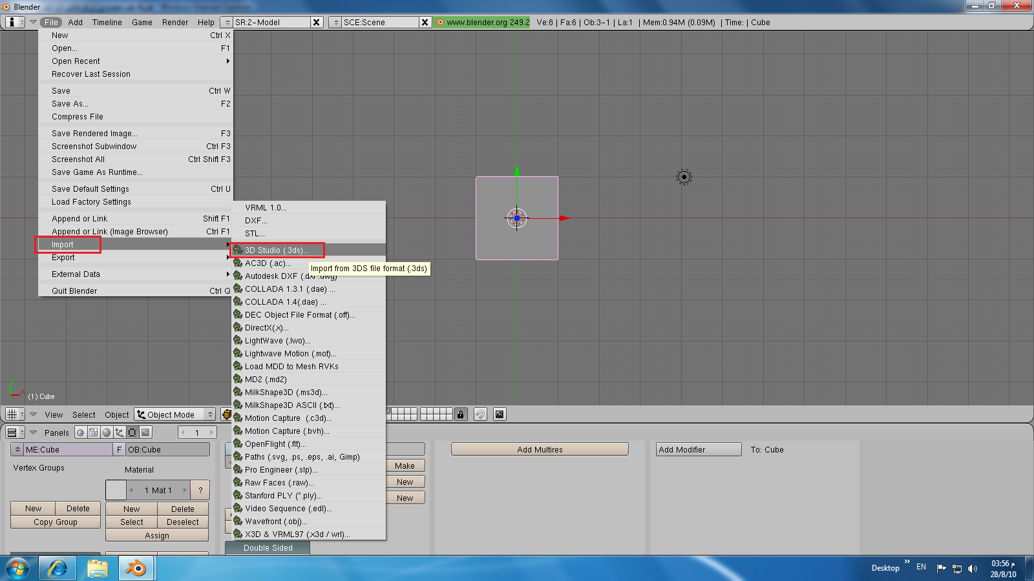The height and width of the screenshot is (581, 1034).
Task: Toggle Double Sided option
Action: coord(268,547)
